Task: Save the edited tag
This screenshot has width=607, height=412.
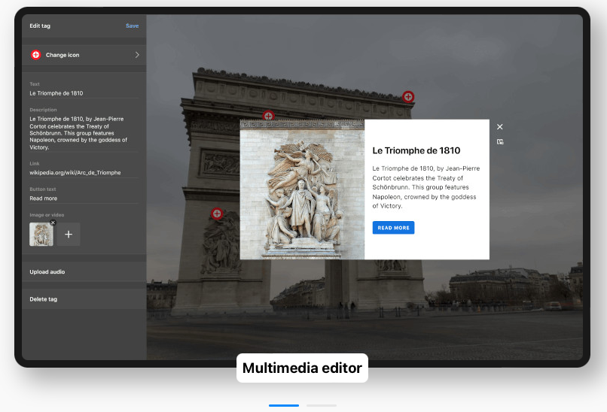Action: [132, 26]
